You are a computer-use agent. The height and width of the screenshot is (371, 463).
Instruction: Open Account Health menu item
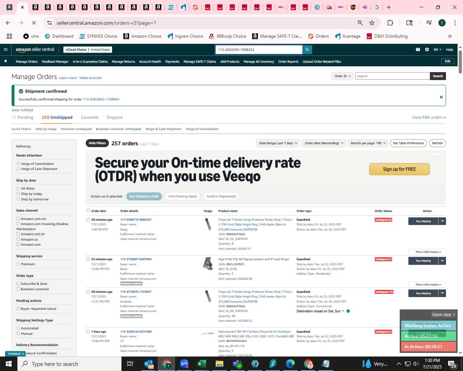tap(150, 62)
